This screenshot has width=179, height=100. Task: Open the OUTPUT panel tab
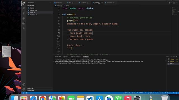pyautogui.click(x=66, y=56)
